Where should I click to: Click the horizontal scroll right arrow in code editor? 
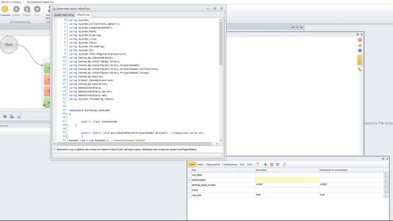coord(217,144)
